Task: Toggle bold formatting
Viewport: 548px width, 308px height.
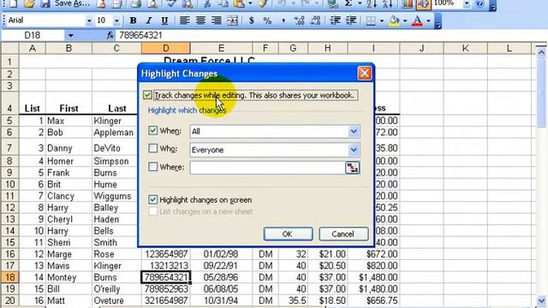Action: pyautogui.click(x=133, y=21)
